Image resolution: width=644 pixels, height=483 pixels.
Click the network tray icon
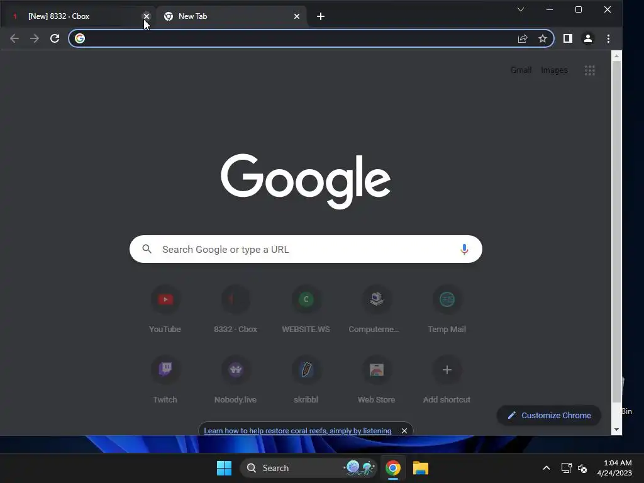(567, 468)
